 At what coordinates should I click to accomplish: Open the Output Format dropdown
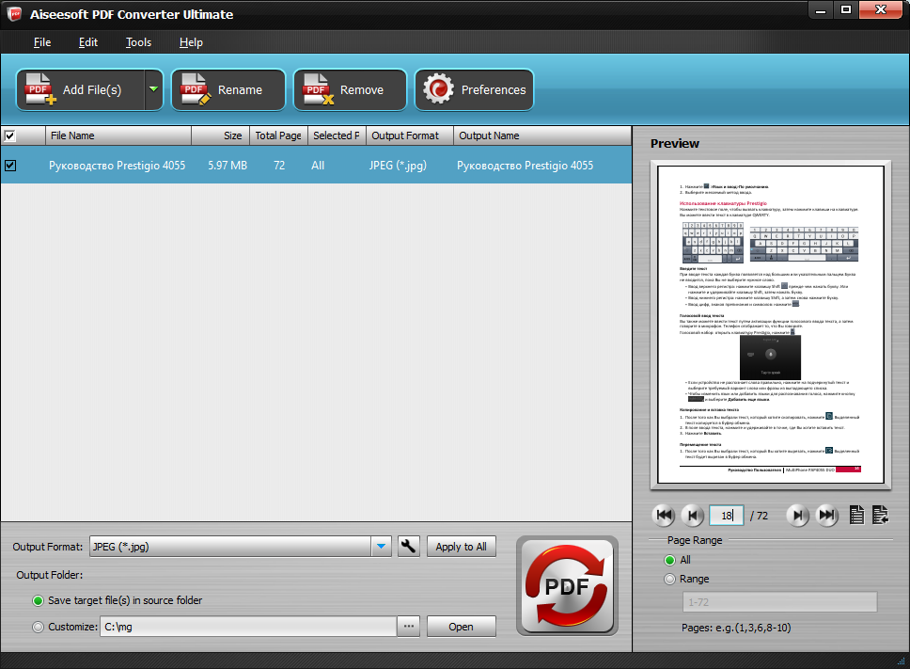381,546
